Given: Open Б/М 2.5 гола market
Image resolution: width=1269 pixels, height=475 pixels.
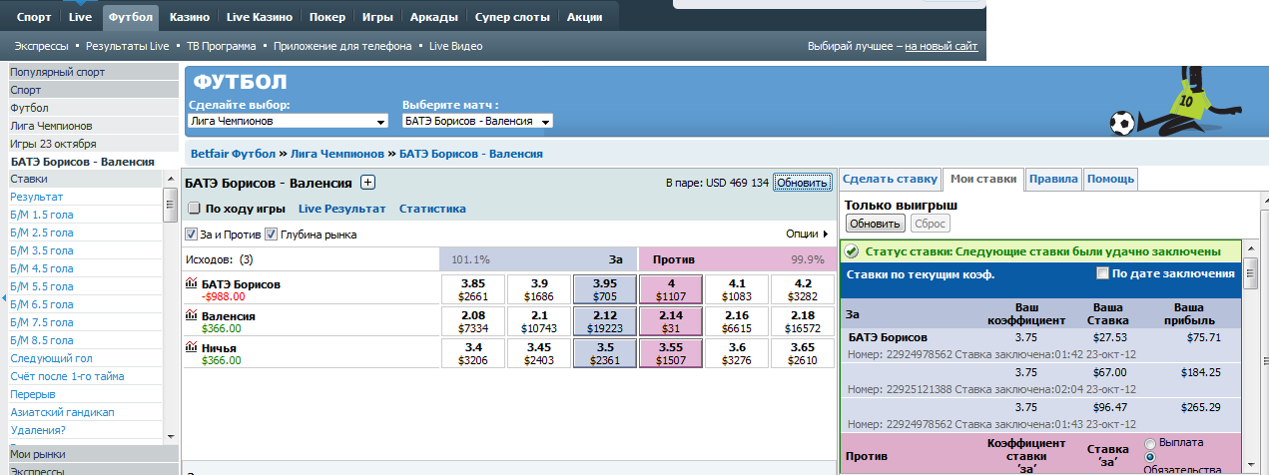Looking at the screenshot, I should pos(41,232).
